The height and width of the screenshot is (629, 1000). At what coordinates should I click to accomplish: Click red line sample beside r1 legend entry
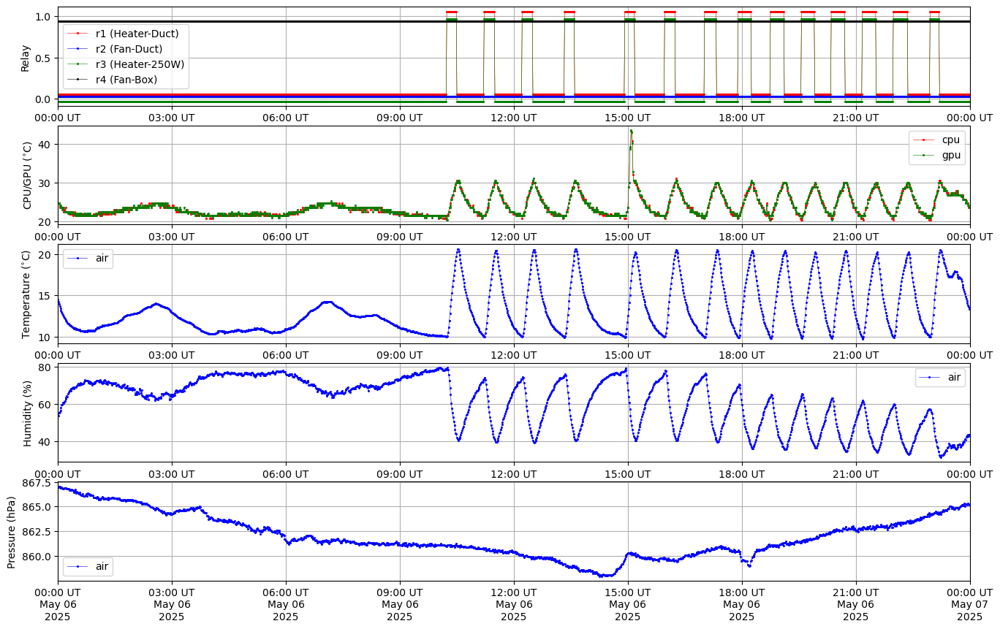click(78, 34)
